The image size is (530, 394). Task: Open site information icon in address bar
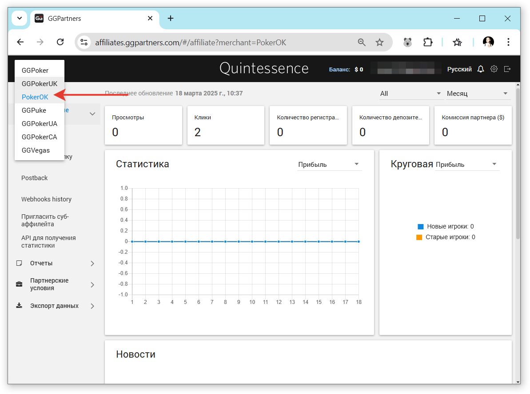click(x=84, y=42)
